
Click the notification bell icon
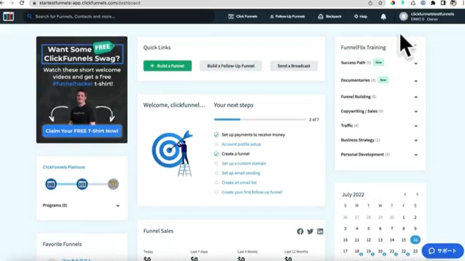point(383,17)
